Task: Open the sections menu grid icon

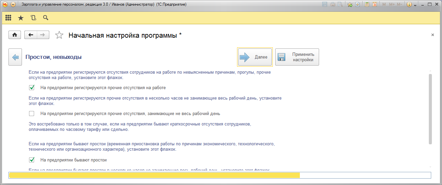Action: pyautogui.click(x=8, y=18)
